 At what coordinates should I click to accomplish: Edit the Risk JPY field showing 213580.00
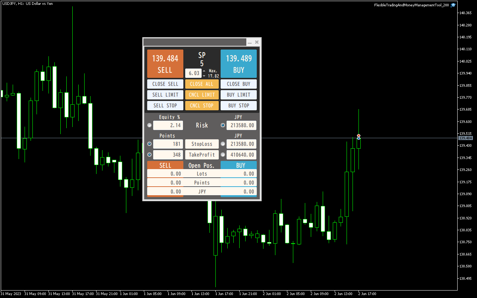(241, 125)
